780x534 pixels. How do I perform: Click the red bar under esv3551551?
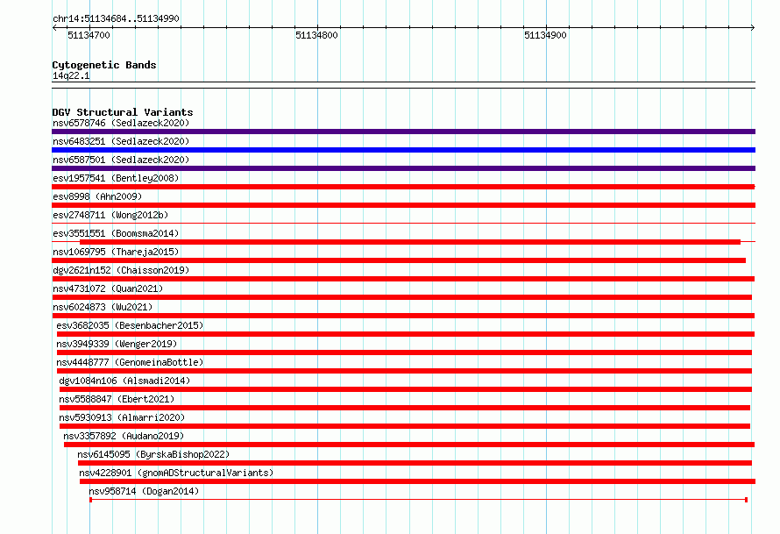coord(410,242)
